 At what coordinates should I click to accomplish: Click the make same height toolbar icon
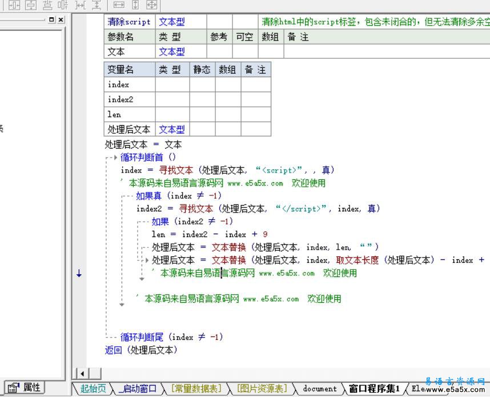point(135,5)
